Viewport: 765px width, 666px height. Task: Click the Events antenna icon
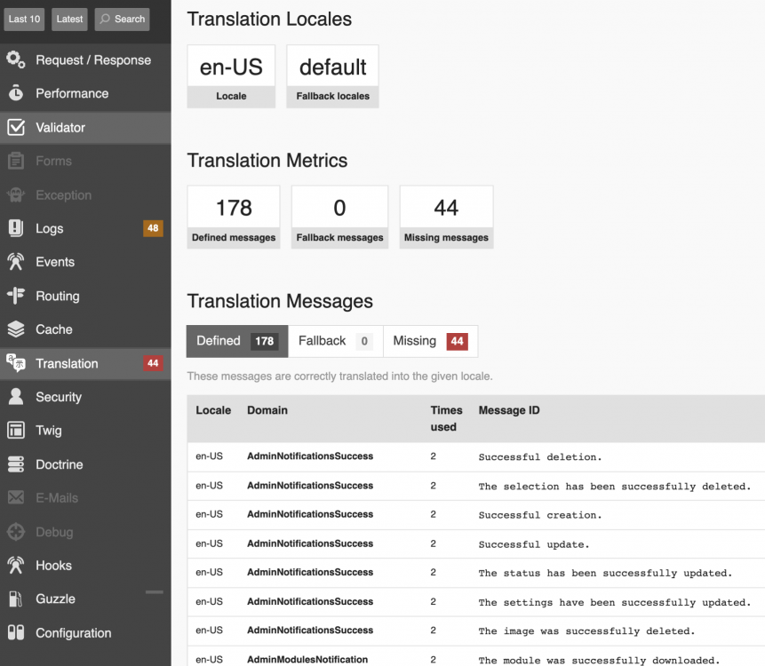coord(16,262)
